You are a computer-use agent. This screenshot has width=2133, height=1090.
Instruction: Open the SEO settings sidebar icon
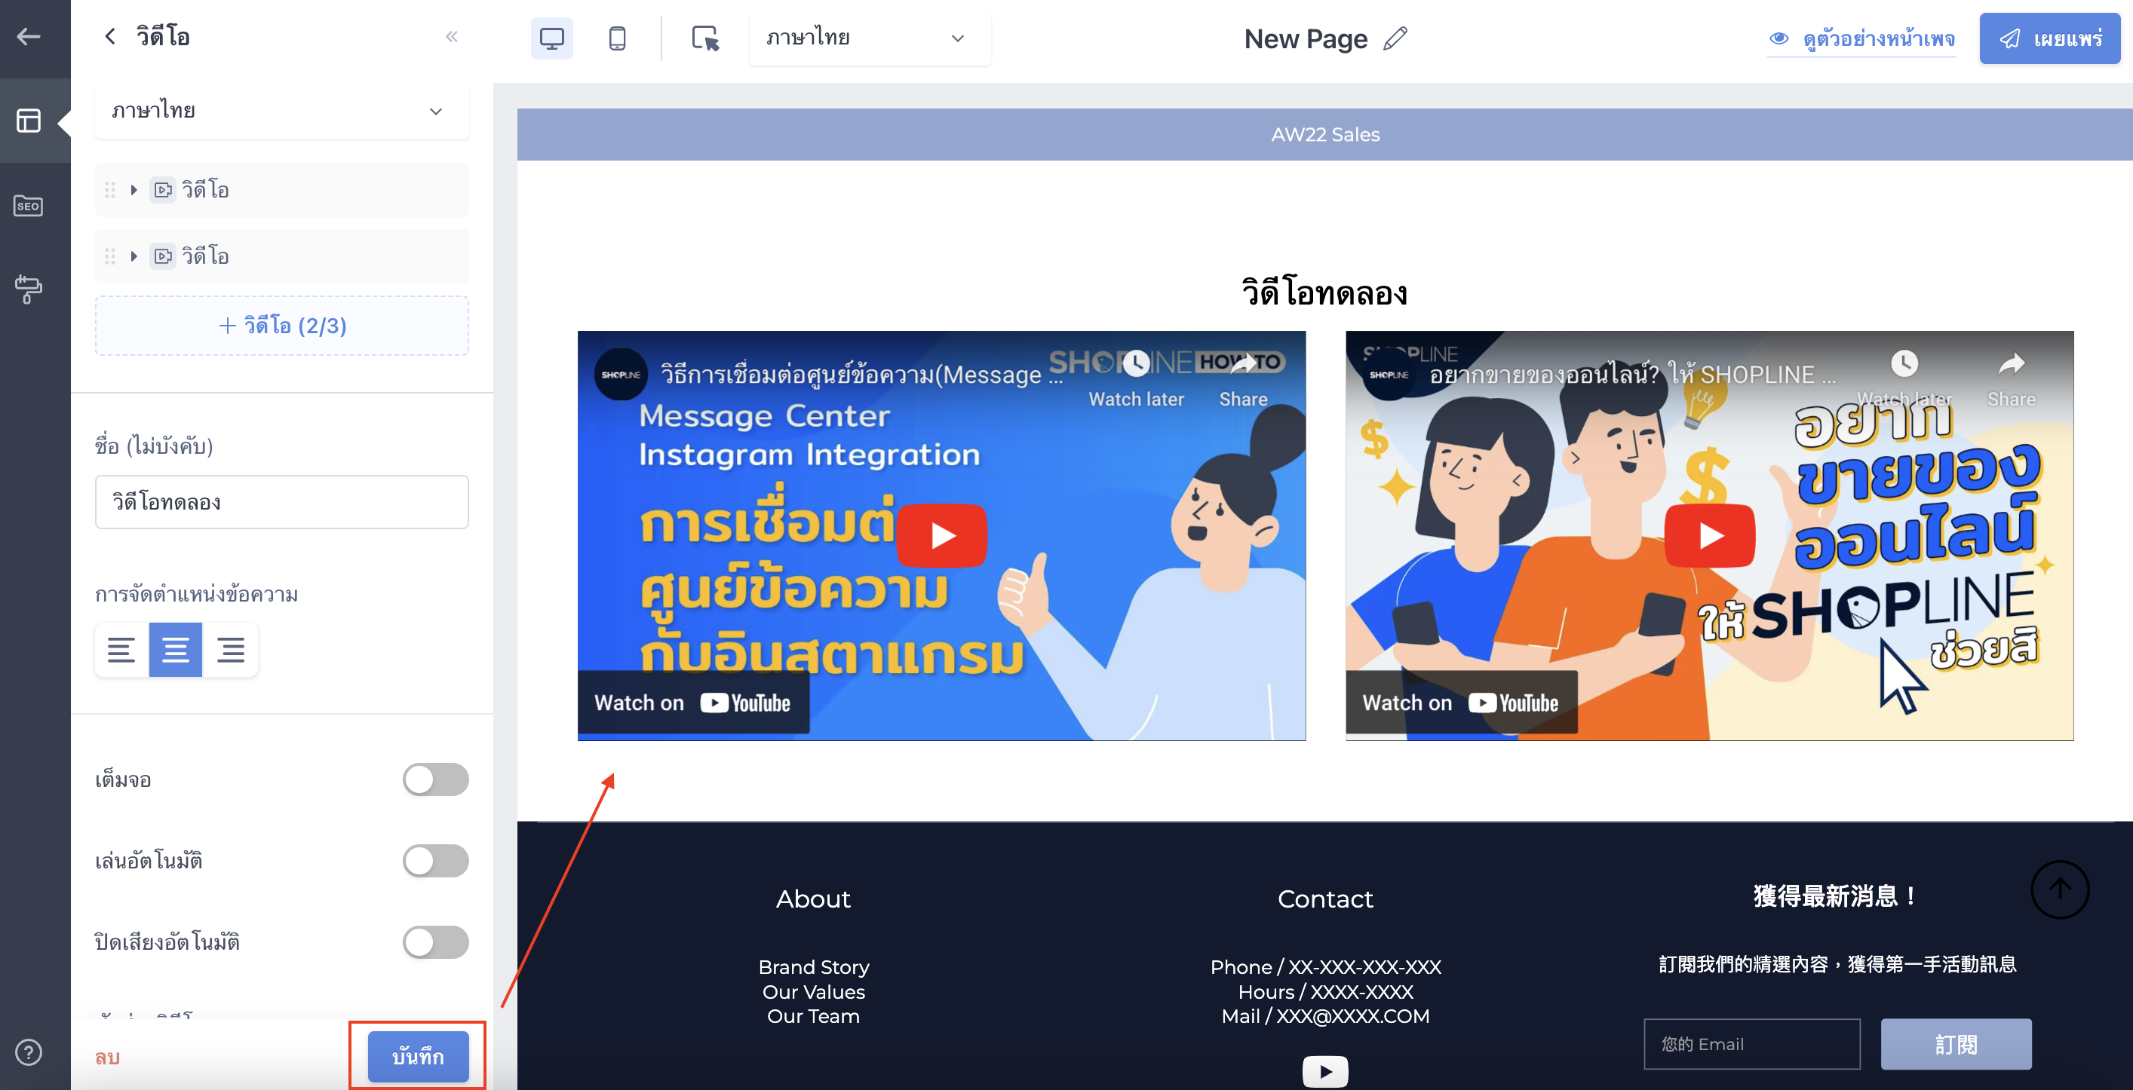pos(29,206)
